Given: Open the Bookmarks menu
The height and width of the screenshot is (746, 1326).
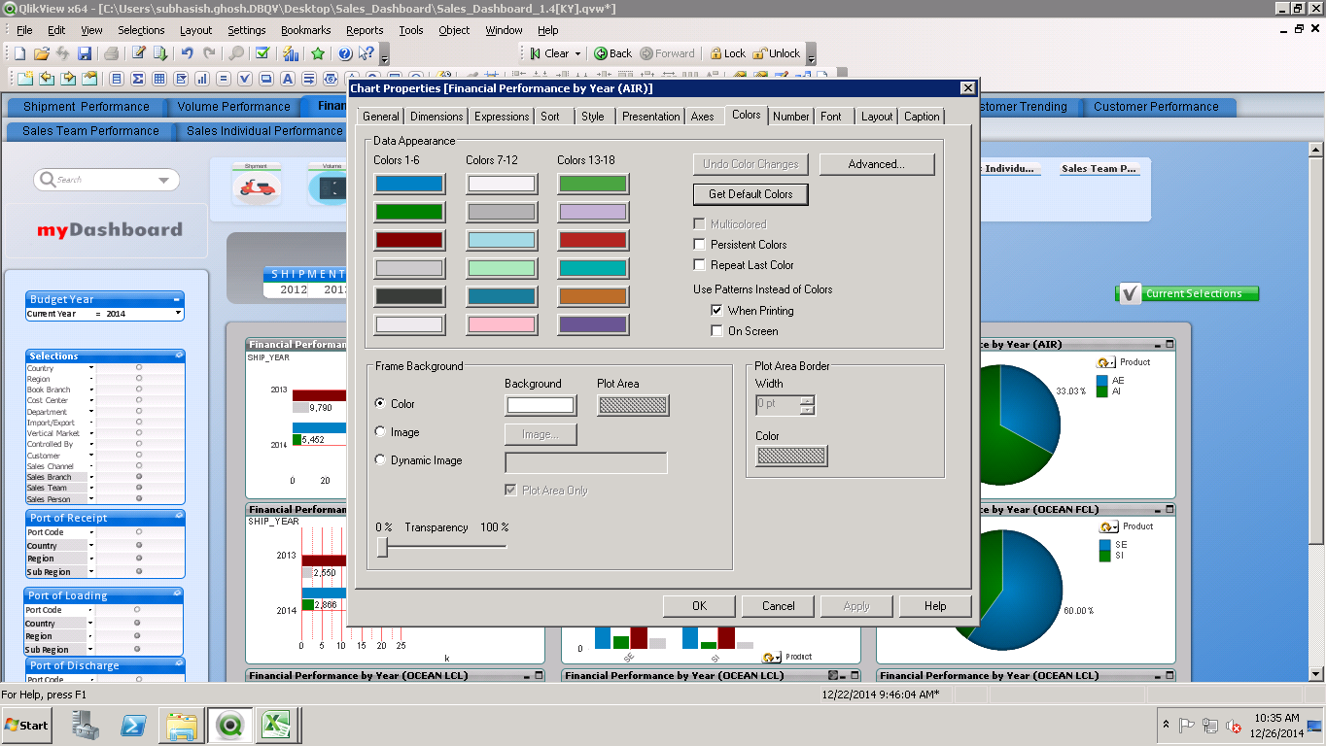Looking at the screenshot, I should (x=305, y=30).
